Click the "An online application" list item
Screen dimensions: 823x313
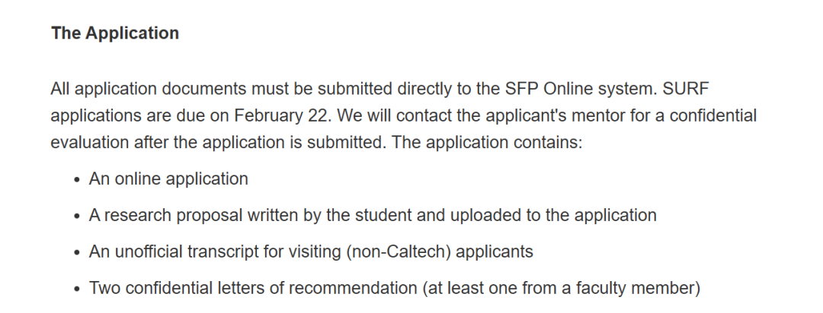point(168,179)
